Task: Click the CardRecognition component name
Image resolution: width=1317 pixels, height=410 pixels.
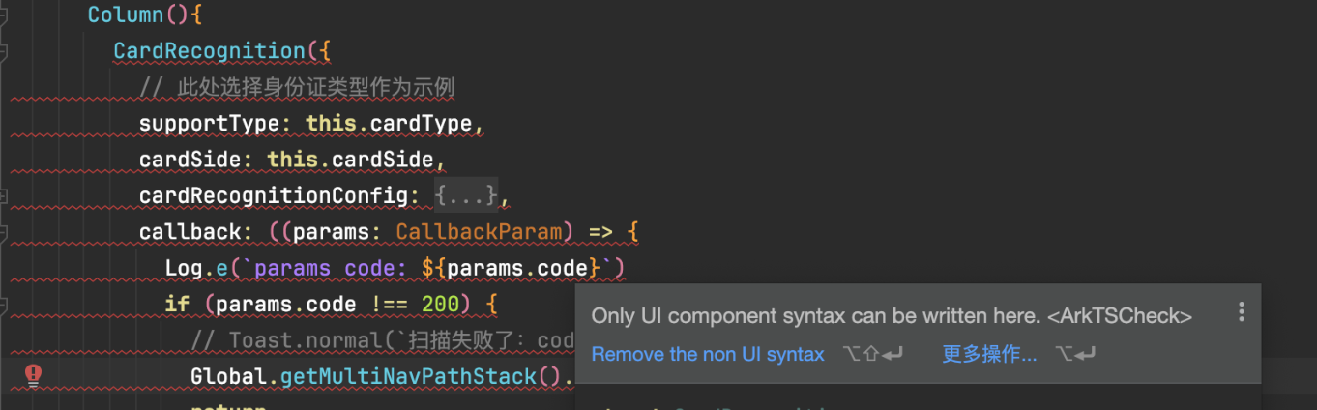Action: (209, 51)
